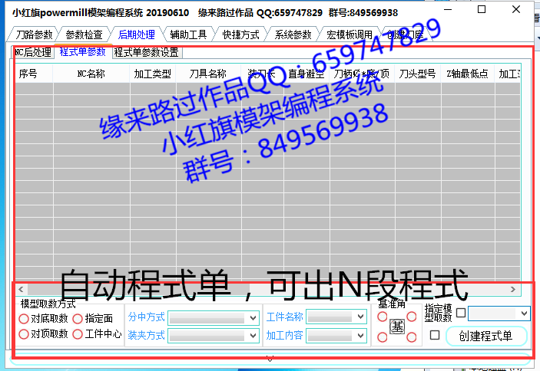
Task: Click the 创建程式单 button
Action: 486,336
